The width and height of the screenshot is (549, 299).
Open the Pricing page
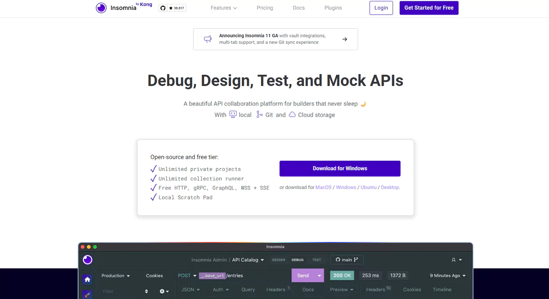(265, 8)
